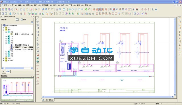Close the 图形预览 preview panel

click(x=33, y=76)
